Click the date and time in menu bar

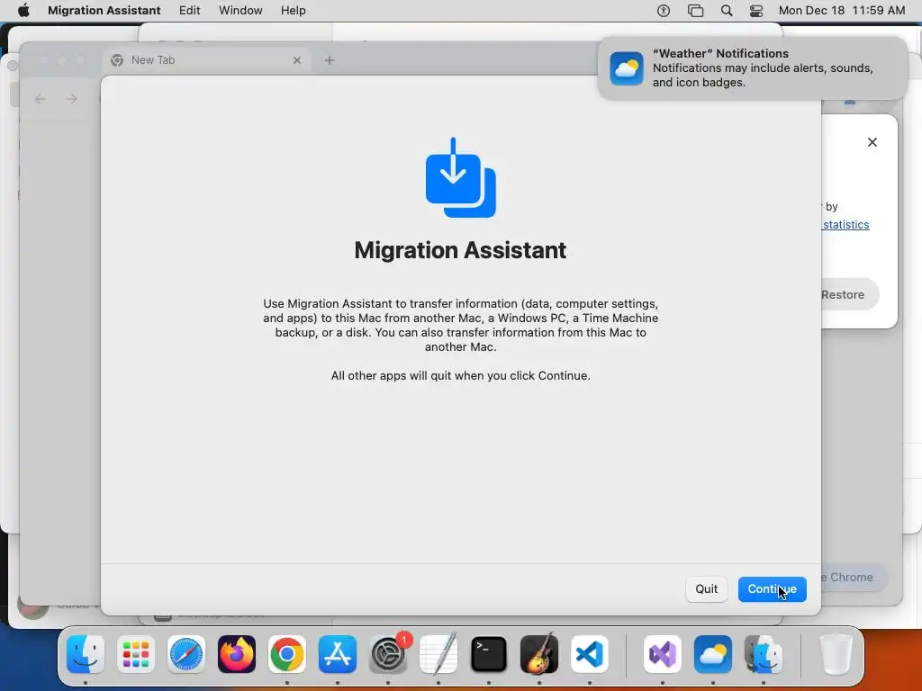842,10
